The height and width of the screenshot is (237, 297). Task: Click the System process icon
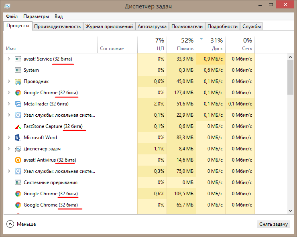[18, 70]
